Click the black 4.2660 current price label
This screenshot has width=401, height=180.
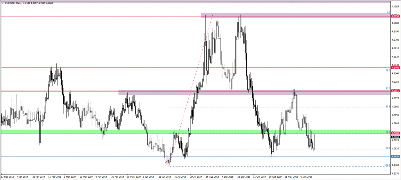point(396,137)
